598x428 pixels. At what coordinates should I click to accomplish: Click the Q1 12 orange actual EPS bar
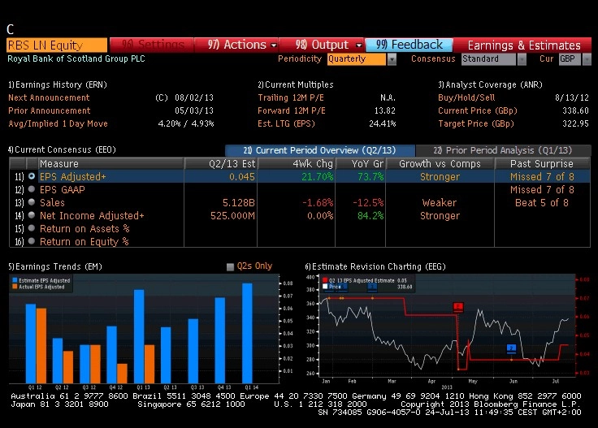coord(41,346)
